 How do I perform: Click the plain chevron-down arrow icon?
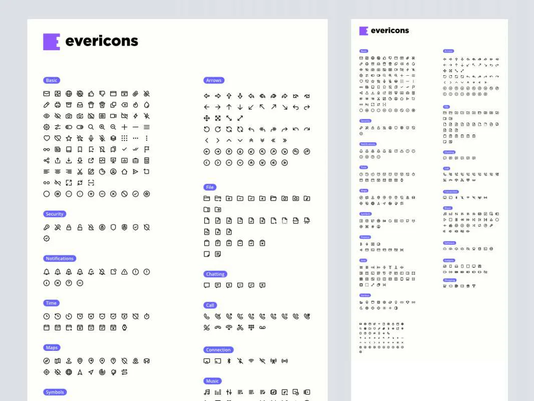click(240, 140)
